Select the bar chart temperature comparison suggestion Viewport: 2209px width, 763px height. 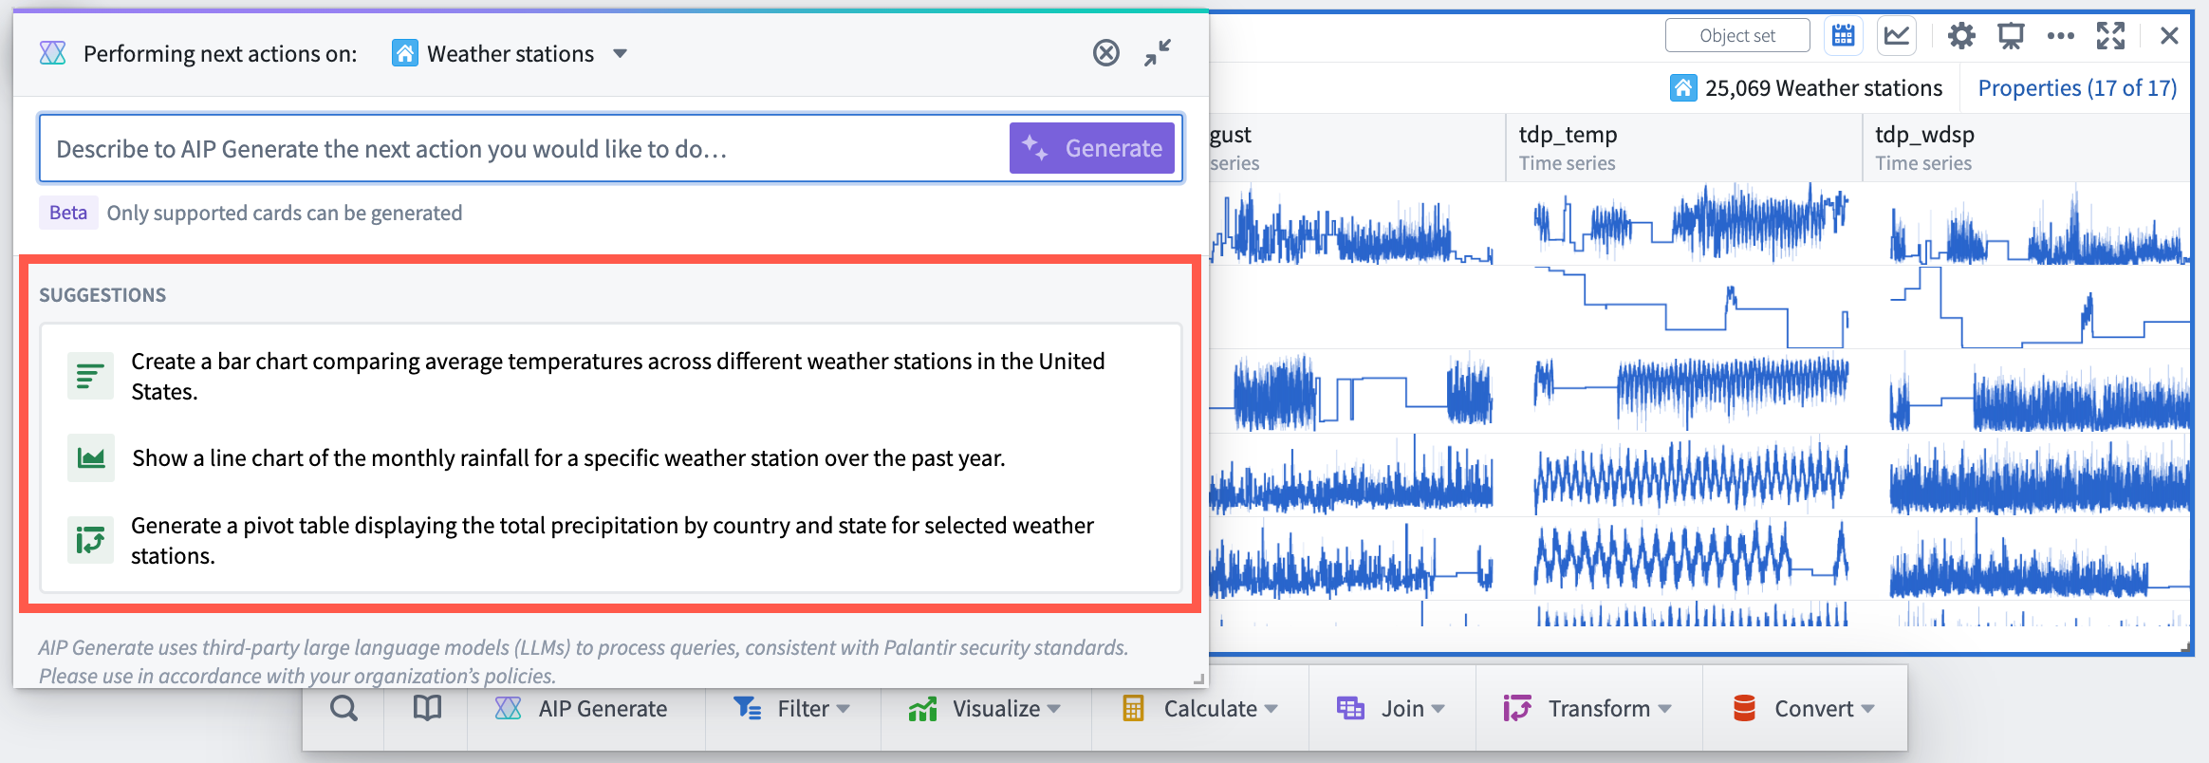pyautogui.click(x=611, y=376)
